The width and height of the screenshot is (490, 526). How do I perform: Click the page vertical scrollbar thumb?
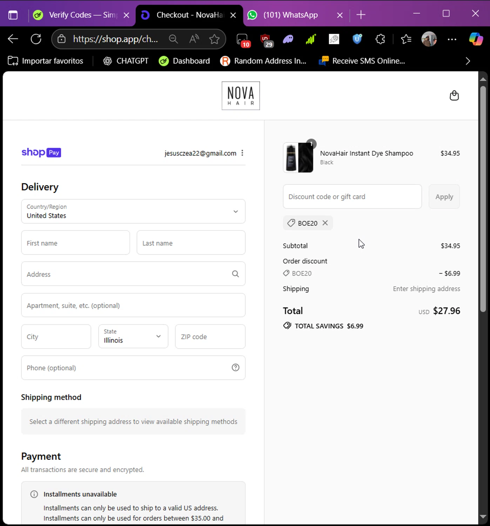click(x=483, y=198)
